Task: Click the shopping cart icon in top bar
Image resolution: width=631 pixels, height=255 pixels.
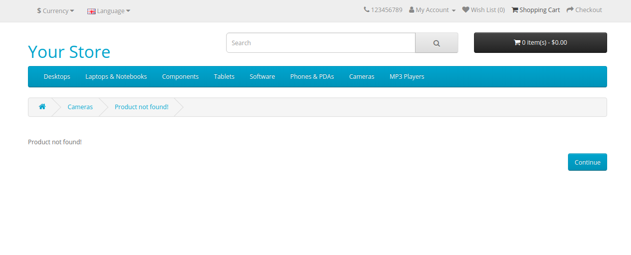Action: 515,10
